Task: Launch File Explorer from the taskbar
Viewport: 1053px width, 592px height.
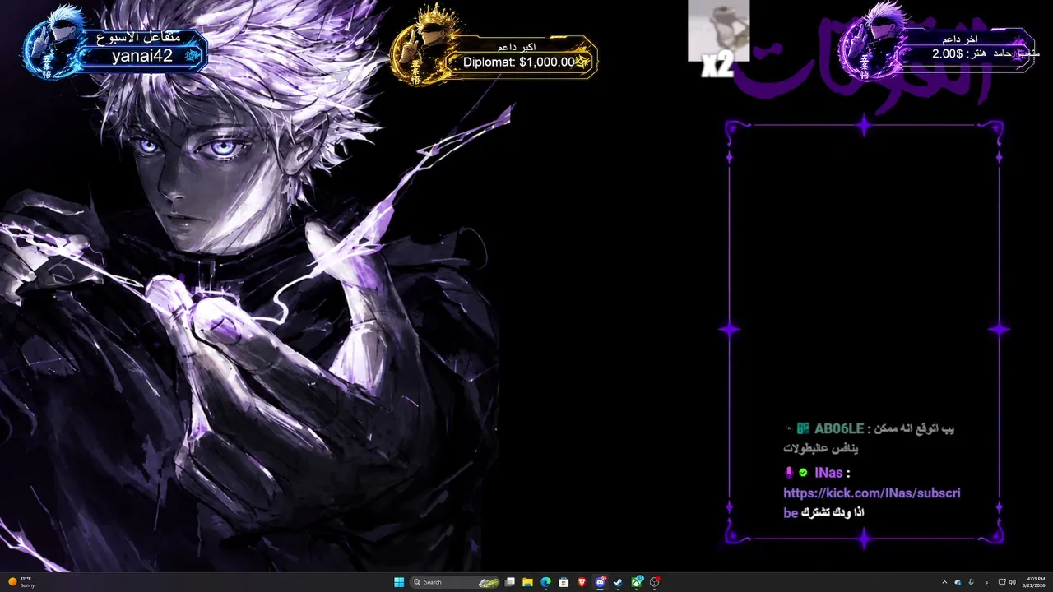Action: coord(527,582)
